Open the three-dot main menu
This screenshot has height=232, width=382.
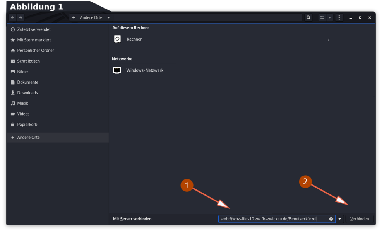339,17
